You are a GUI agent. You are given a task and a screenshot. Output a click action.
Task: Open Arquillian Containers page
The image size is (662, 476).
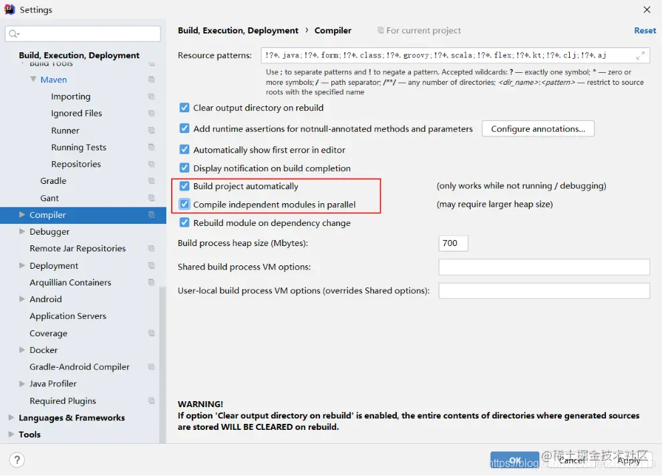coord(70,282)
